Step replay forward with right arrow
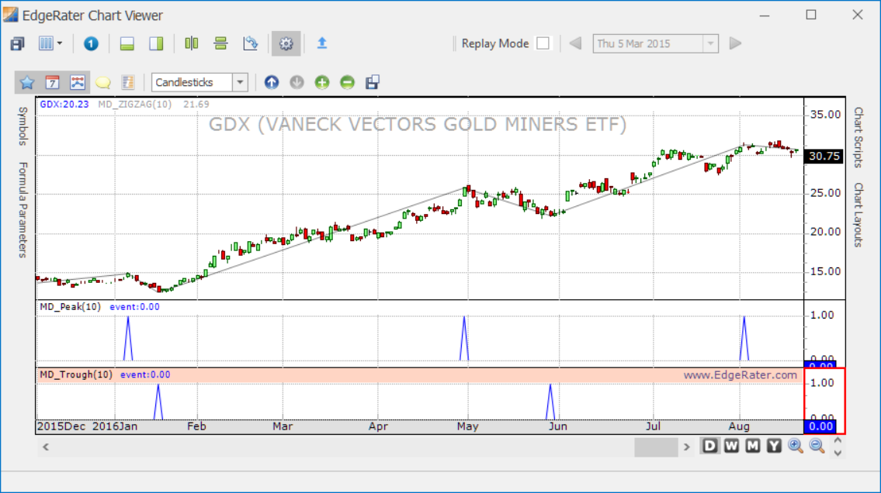 [x=736, y=43]
